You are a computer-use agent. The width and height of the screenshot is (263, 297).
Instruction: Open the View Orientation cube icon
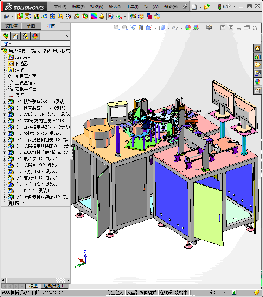[x=149, y=28]
